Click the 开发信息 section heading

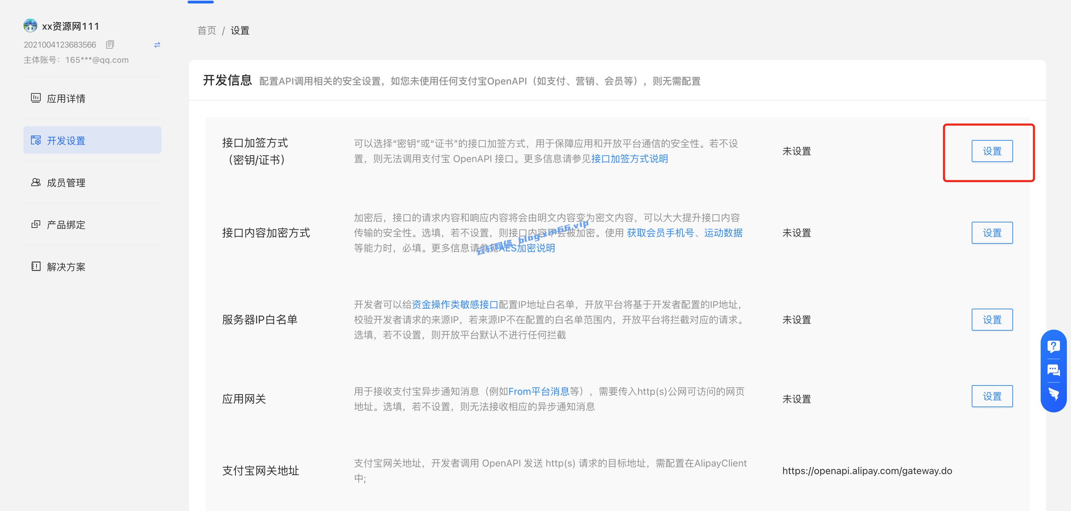click(228, 80)
